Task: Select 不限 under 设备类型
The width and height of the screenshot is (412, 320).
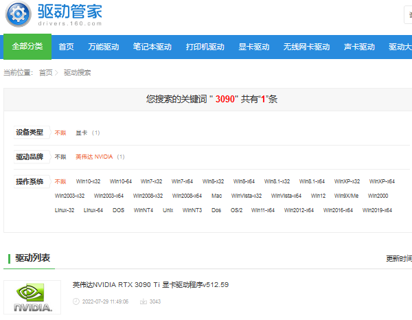Action: (60, 133)
